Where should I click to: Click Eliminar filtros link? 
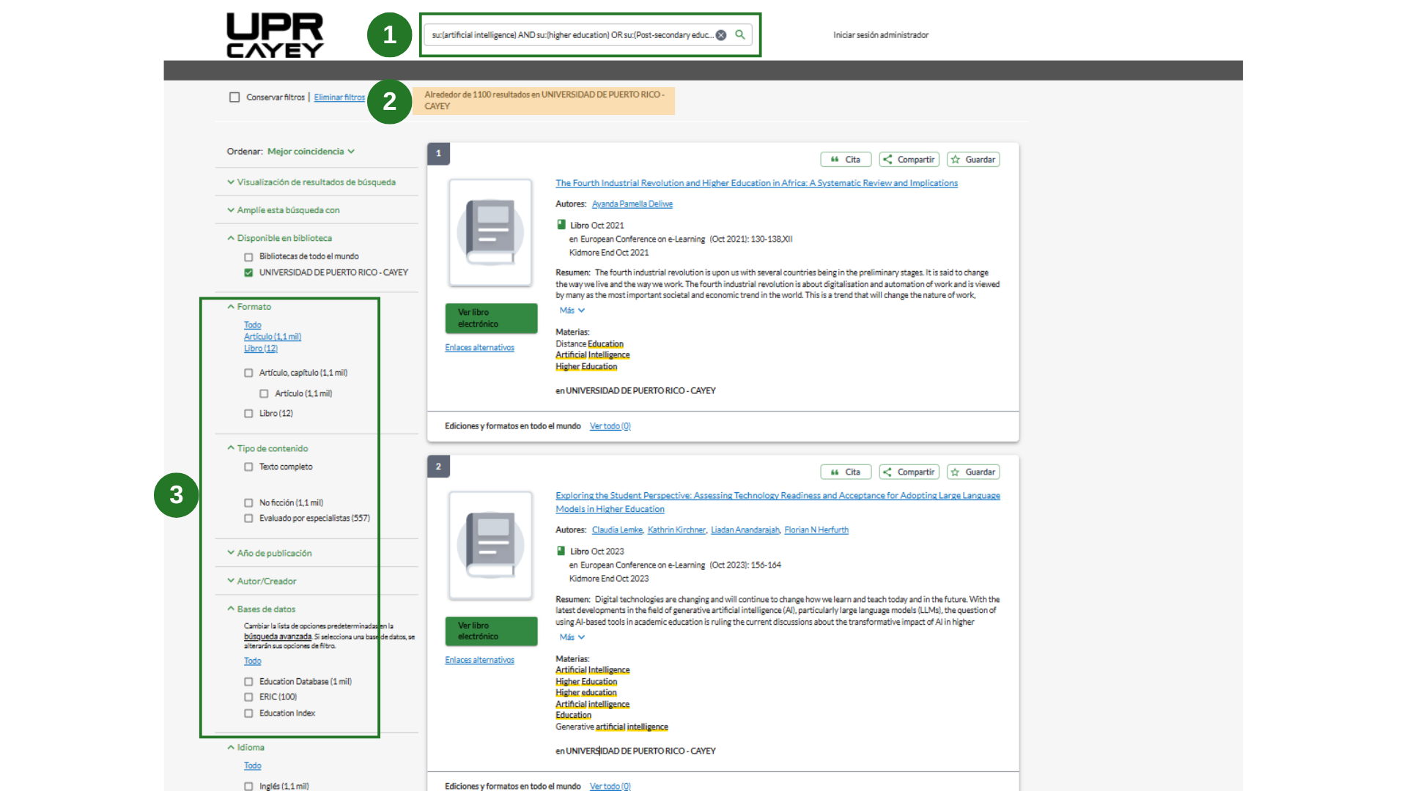pos(339,97)
